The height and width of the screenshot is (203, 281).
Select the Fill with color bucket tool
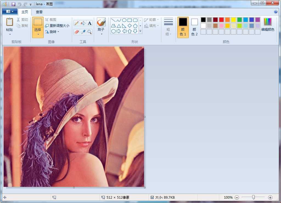(x=83, y=23)
